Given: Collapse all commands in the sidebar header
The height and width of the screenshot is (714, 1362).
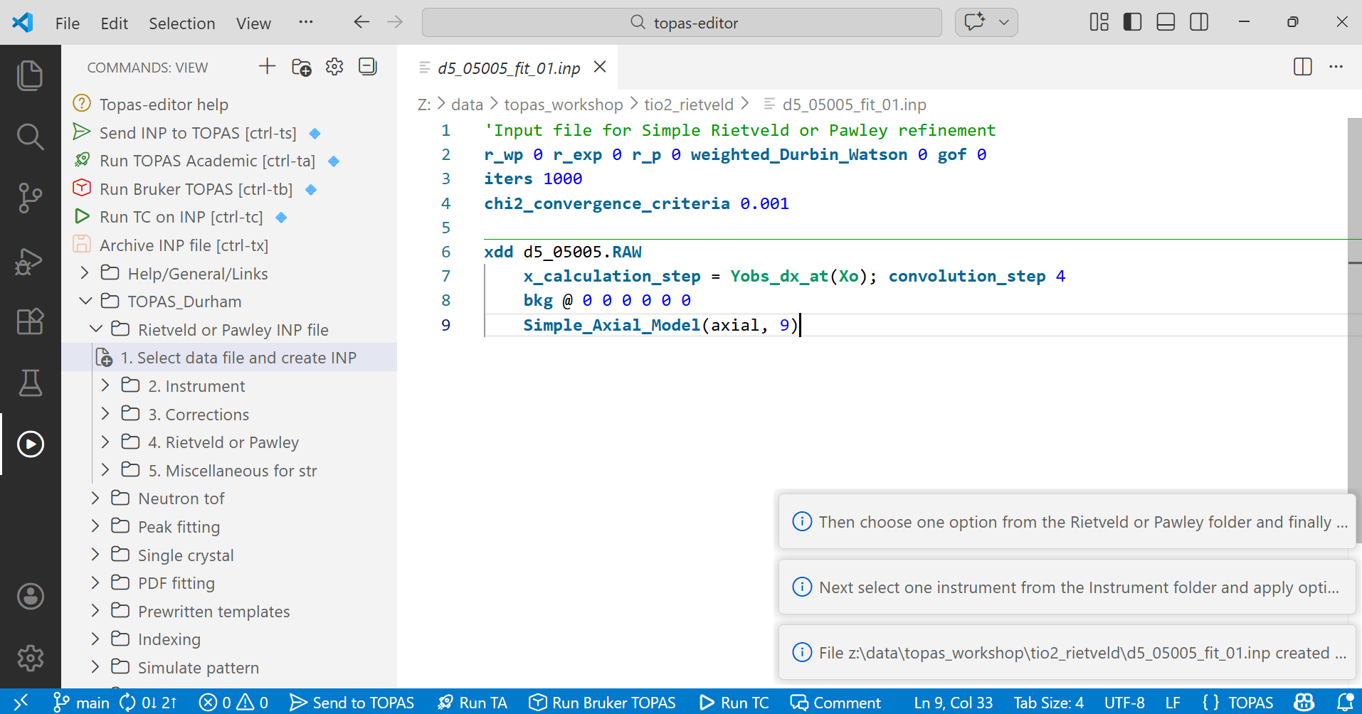Looking at the screenshot, I should point(368,67).
